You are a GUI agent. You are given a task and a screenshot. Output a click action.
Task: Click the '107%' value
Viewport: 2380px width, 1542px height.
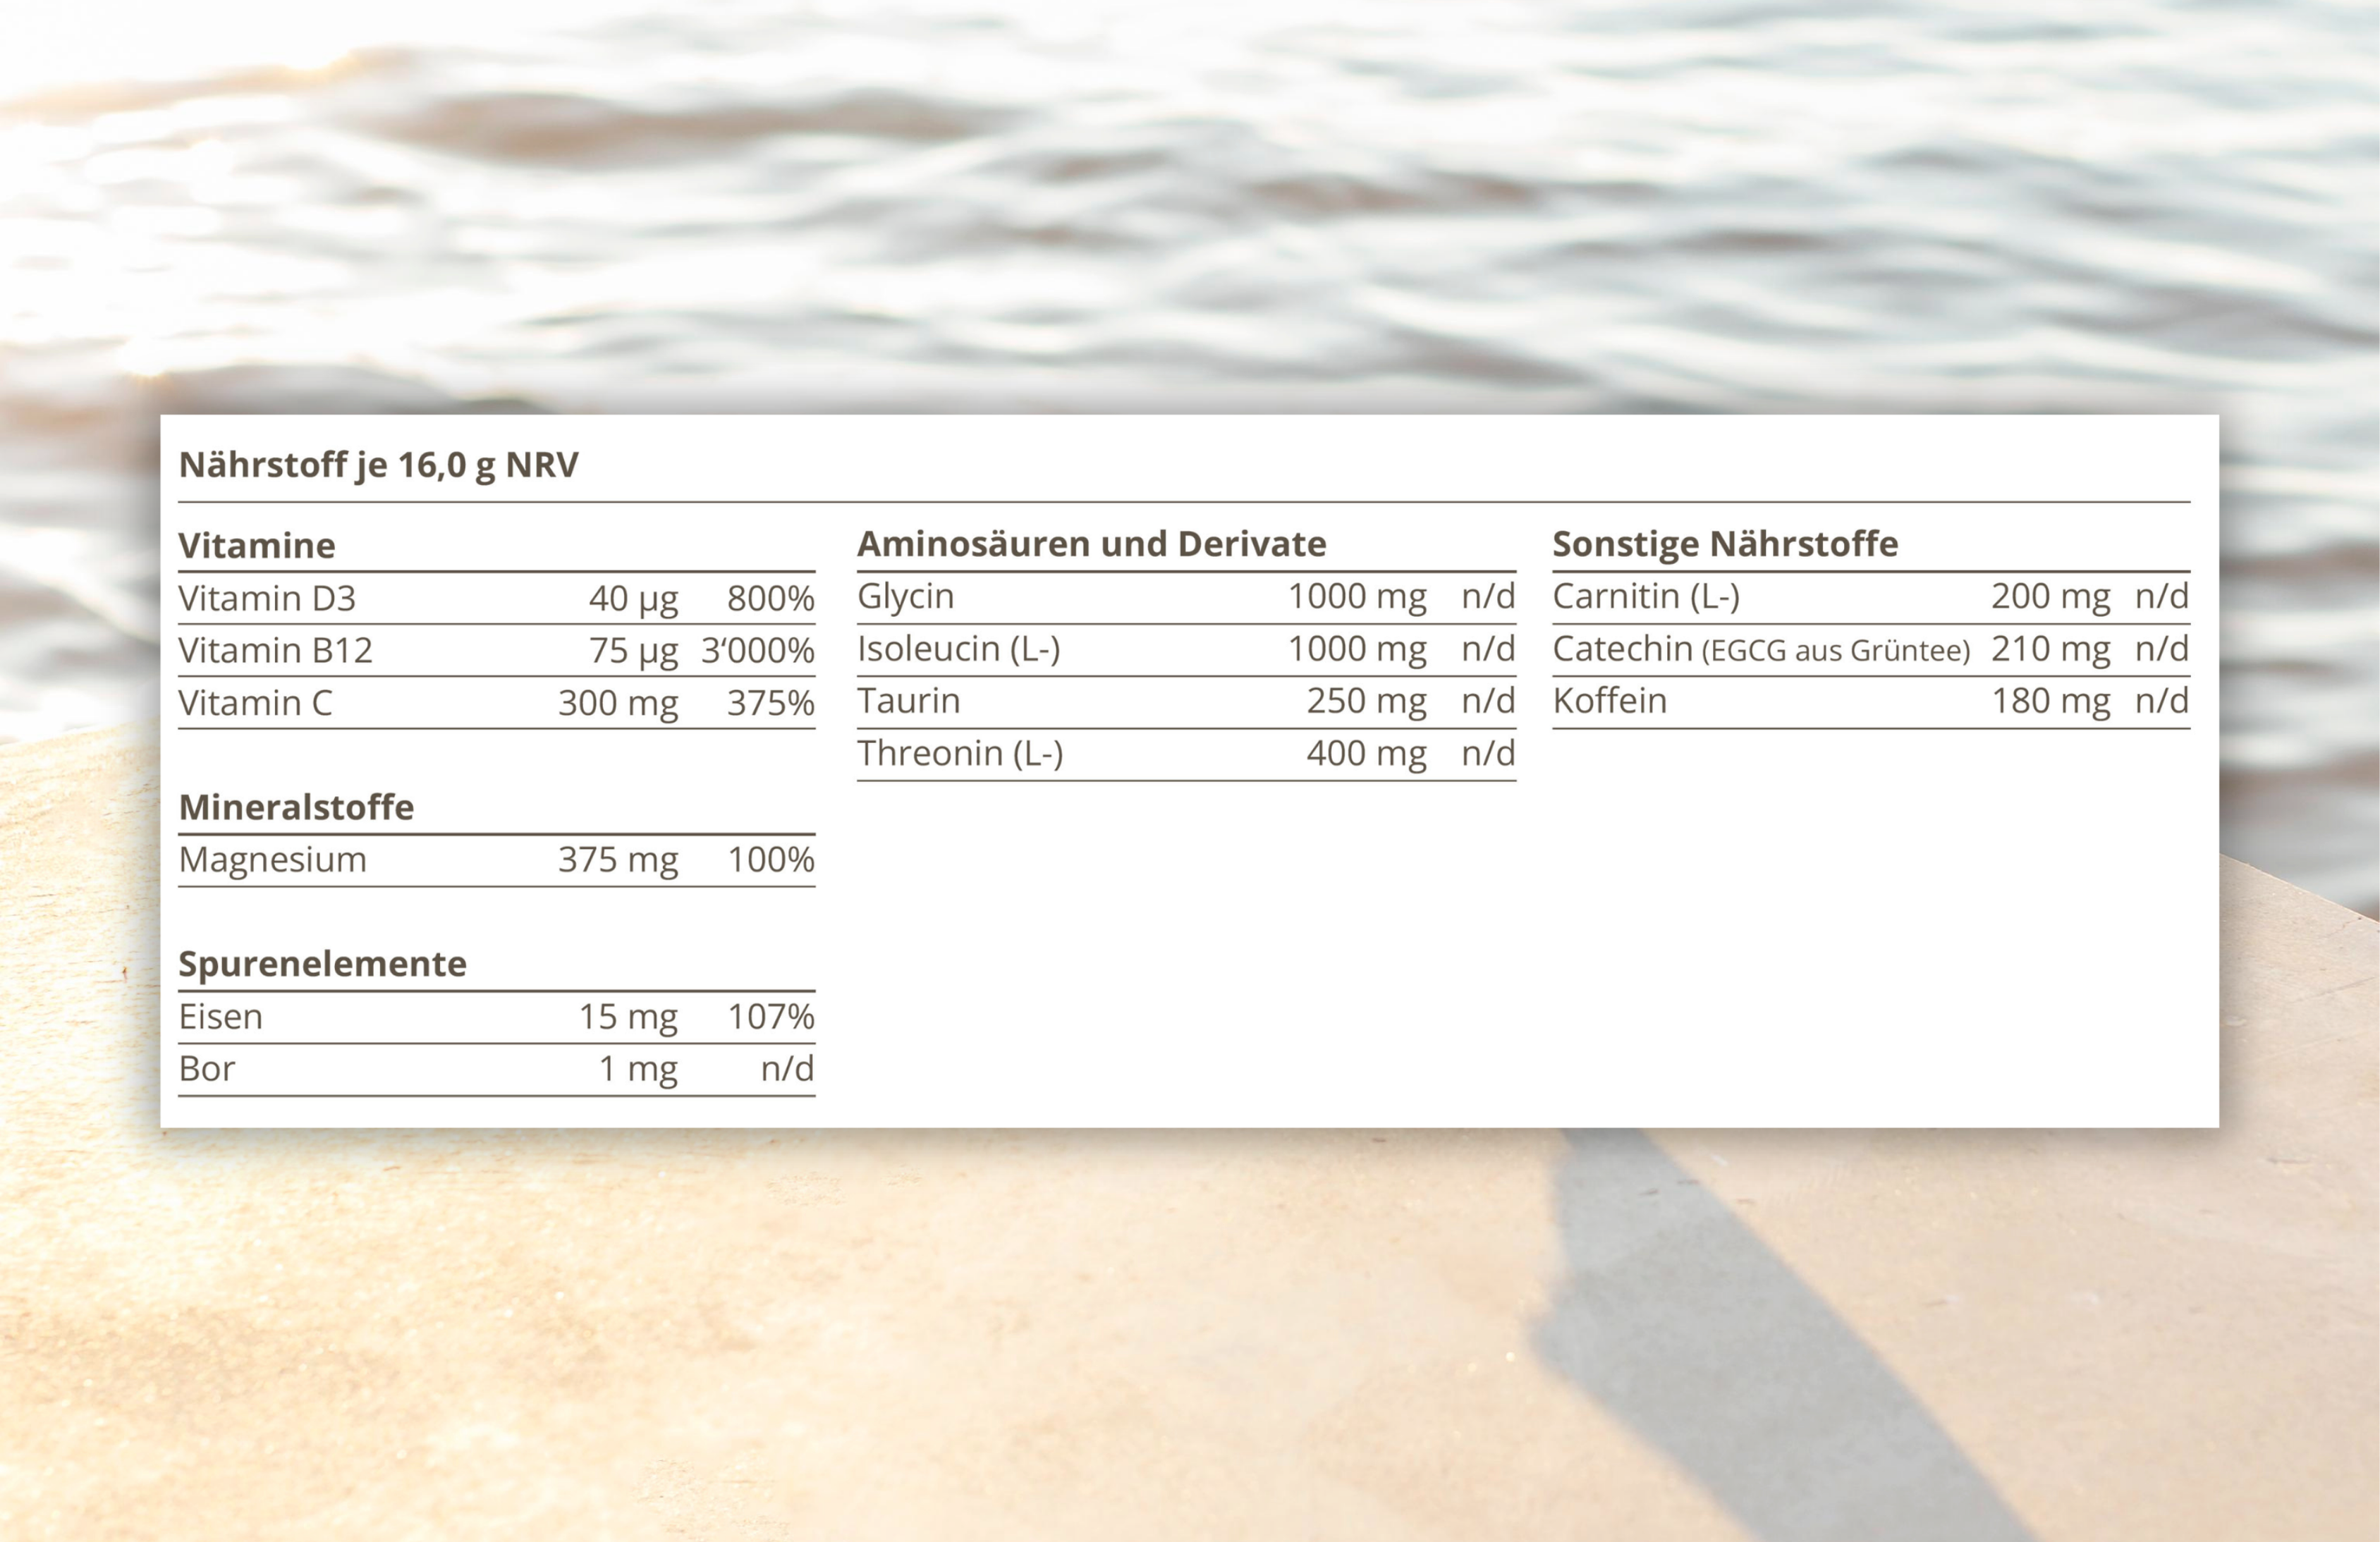point(770,1016)
